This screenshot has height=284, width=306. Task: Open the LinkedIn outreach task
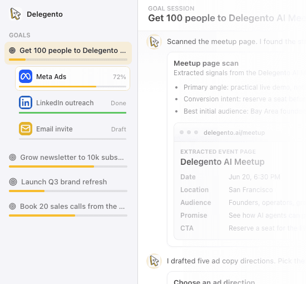pyautogui.click(x=72, y=105)
